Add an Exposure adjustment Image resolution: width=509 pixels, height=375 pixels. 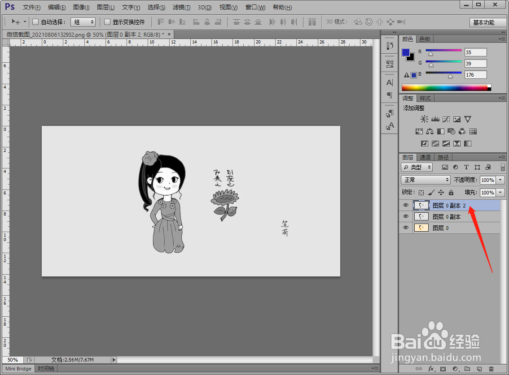[x=457, y=119]
